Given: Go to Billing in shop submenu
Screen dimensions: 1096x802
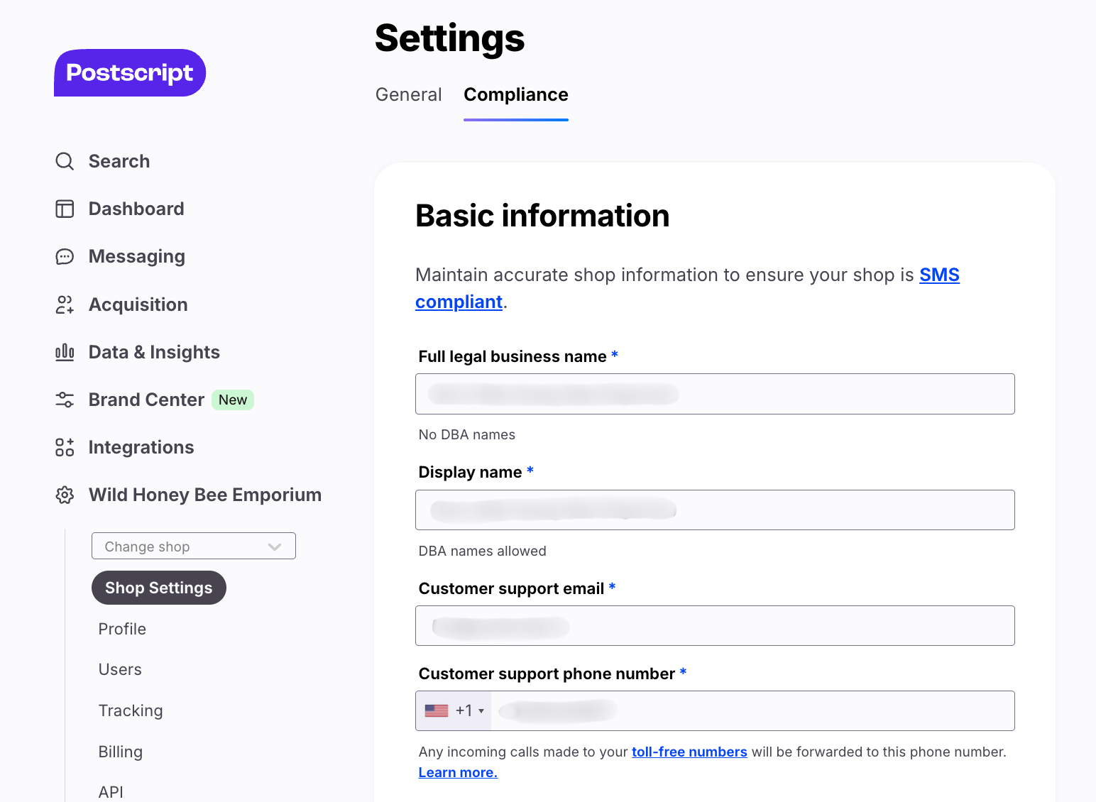Looking at the screenshot, I should point(121,752).
